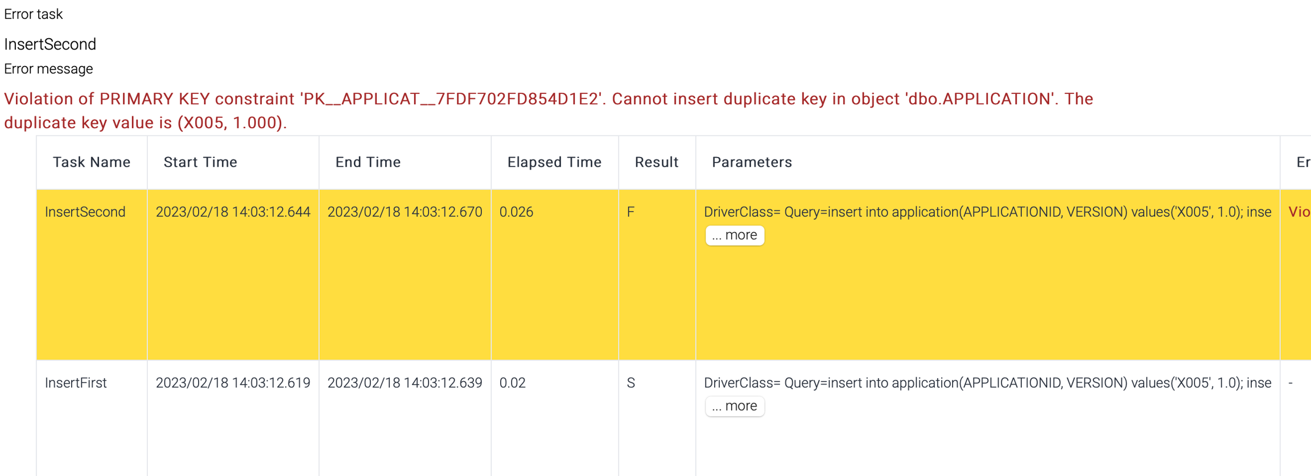Select the InsertSecond start time 14:03:12.644
The width and height of the screenshot is (1311, 476).
pos(233,212)
